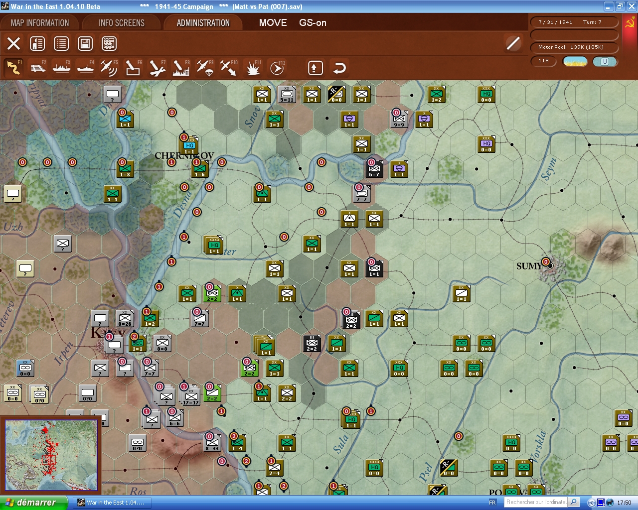Click the MOVE mode label
Screen dimensions: 638x510
point(273,23)
